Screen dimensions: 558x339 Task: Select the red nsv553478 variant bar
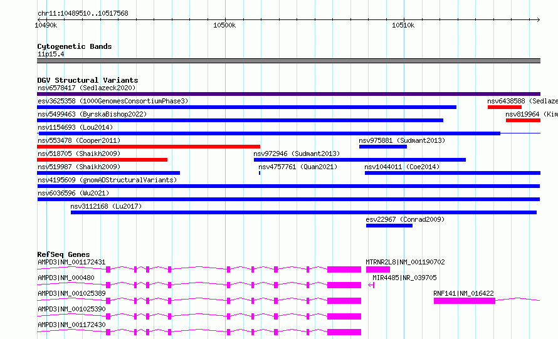[149, 147]
